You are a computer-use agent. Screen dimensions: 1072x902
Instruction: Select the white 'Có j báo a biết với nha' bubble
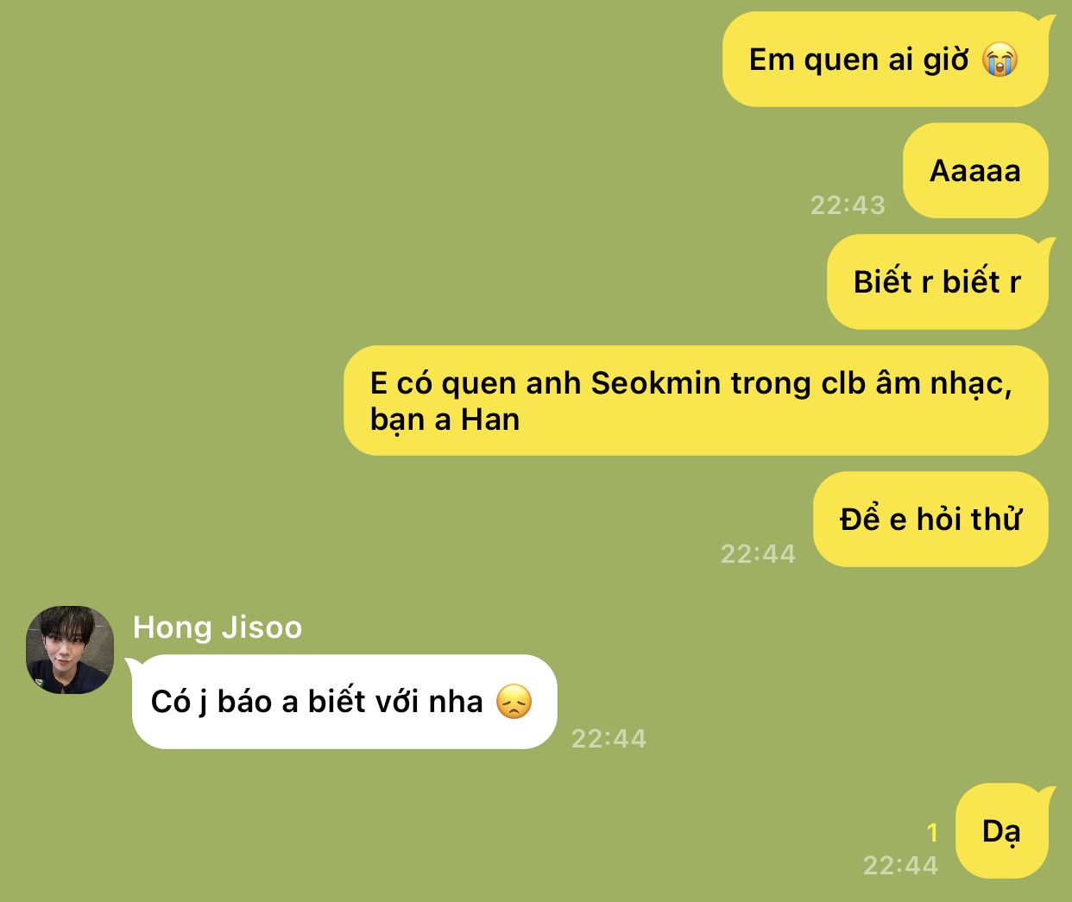pyautogui.click(x=343, y=702)
